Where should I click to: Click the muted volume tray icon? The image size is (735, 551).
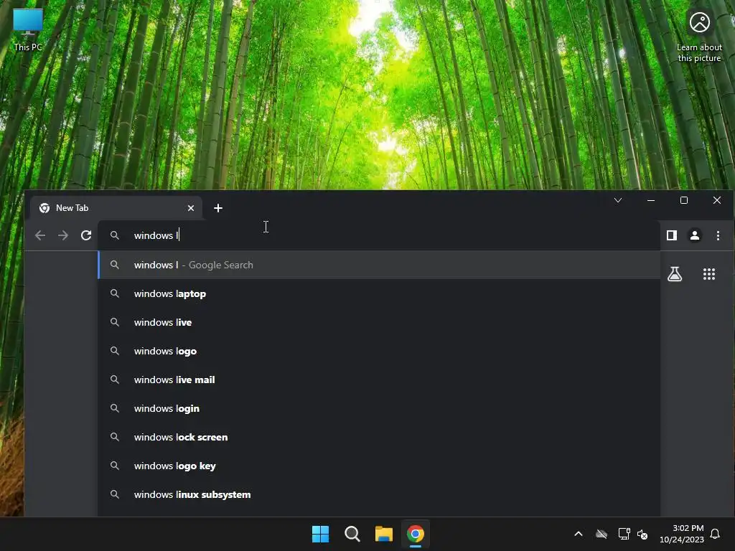click(642, 534)
